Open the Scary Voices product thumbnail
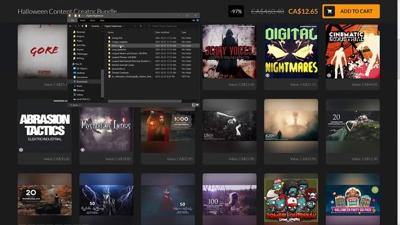Screen dimensions: 400x225 [229, 51]
